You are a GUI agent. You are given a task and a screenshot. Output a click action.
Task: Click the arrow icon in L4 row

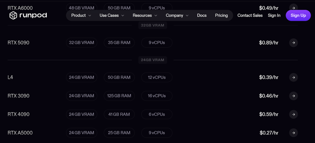[293, 77]
